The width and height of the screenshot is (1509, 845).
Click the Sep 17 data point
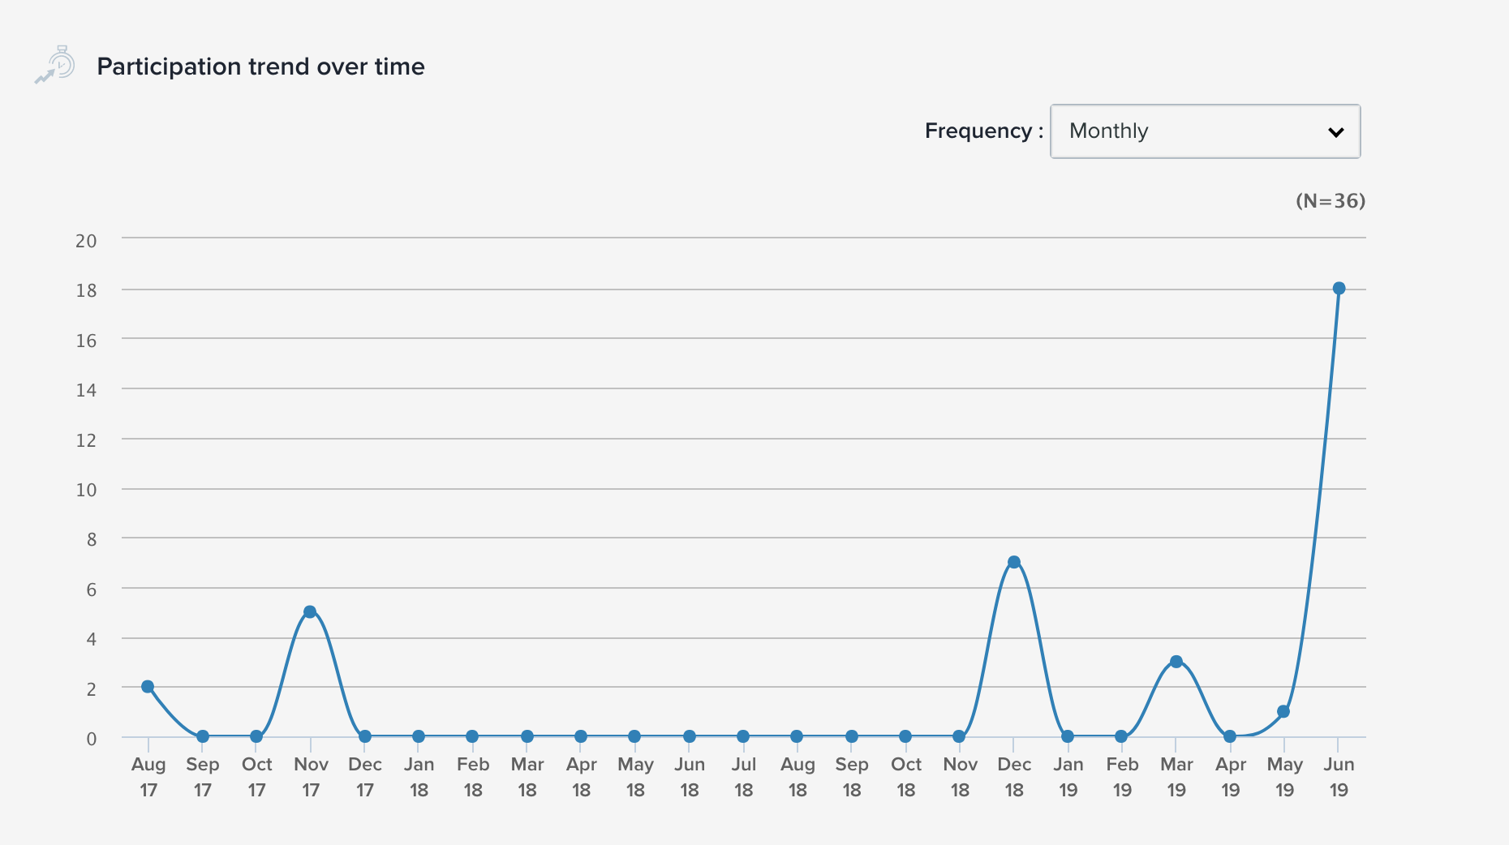click(x=203, y=736)
